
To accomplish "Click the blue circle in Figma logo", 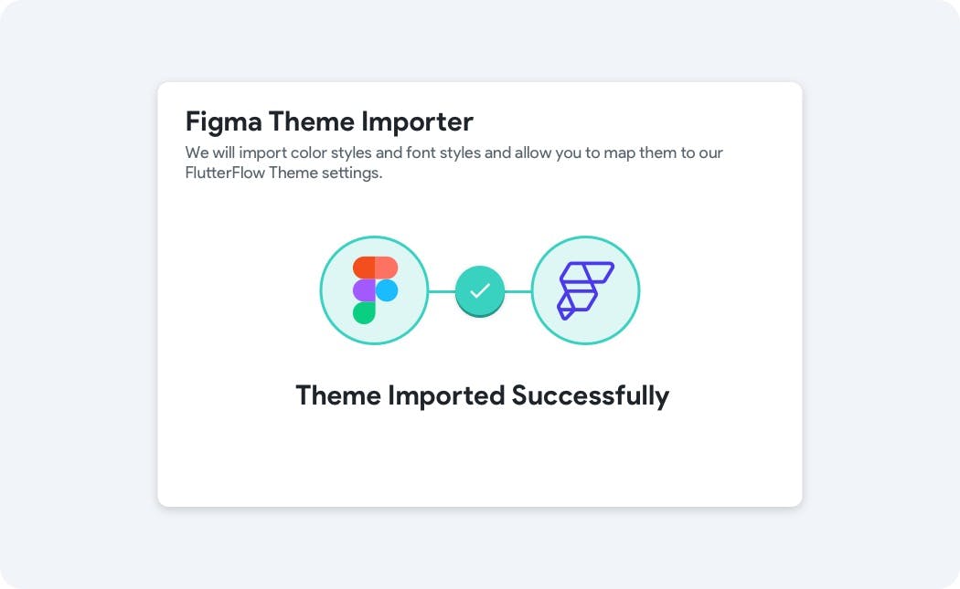I will click(387, 290).
